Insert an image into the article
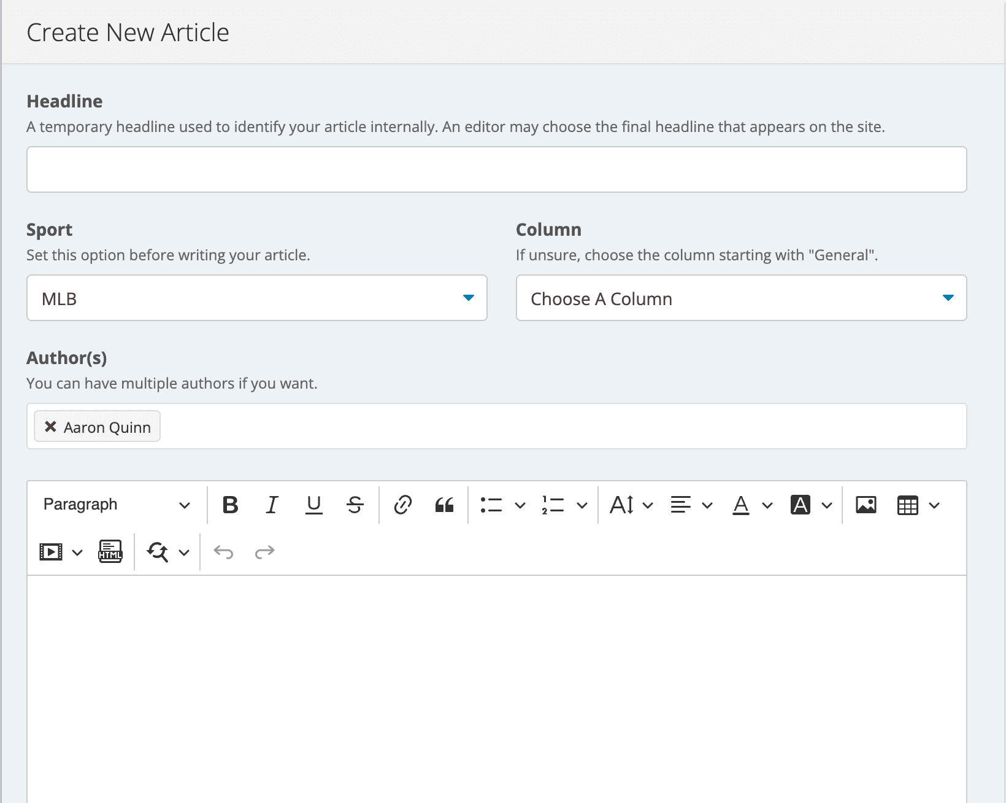The width and height of the screenshot is (1006, 803). (865, 505)
